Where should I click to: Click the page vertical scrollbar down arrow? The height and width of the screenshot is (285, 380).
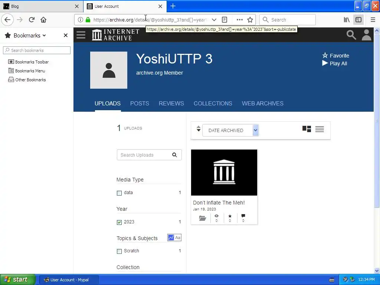coord(377,271)
